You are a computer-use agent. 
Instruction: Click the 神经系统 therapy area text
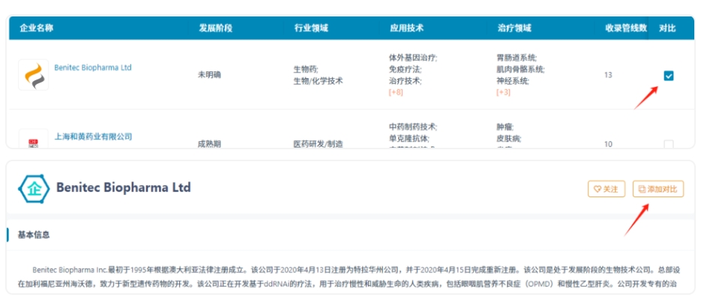[512, 81]
